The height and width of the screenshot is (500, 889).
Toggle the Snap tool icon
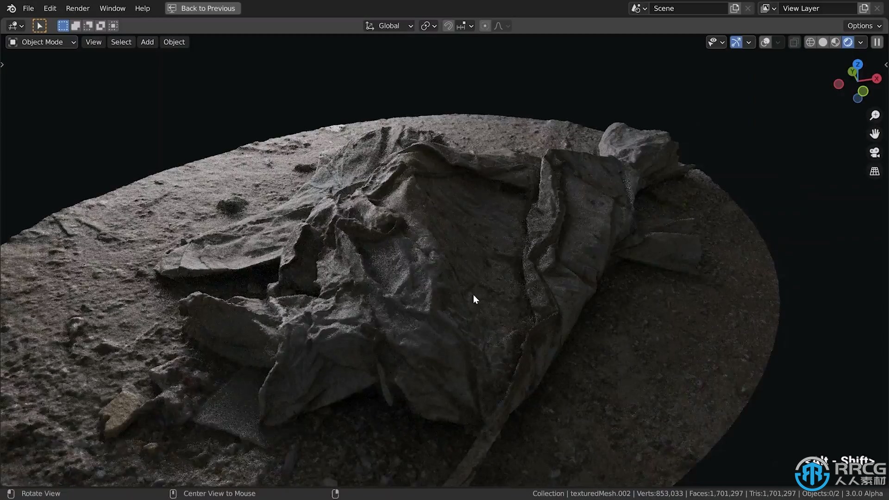(448, 25)
